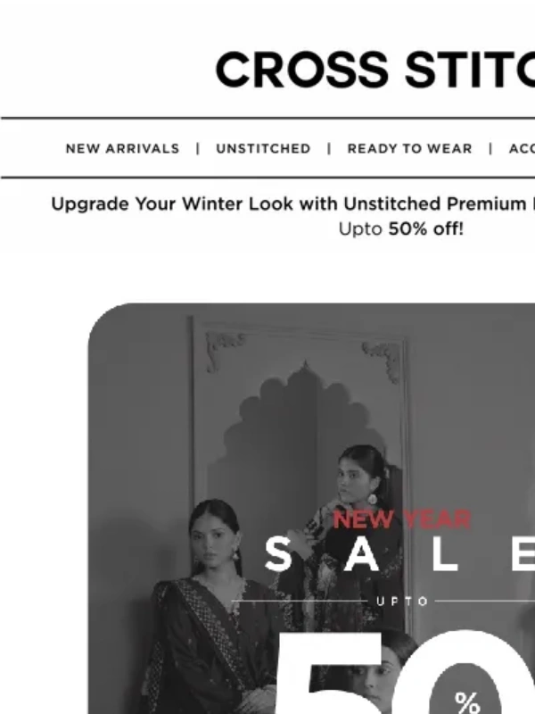535x714 pixels.
Task: Click the red NEW YEAR banner text
Action: (402, 519)
